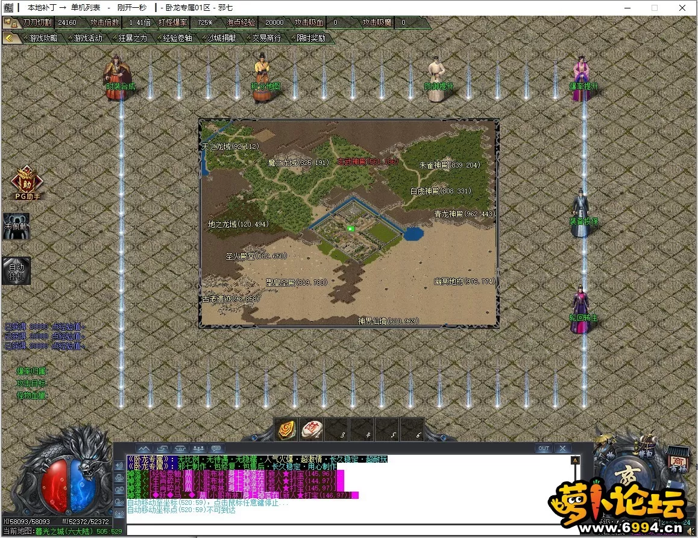Select empty hotbar slot 4
The image size is (698, 538).
tap(362, 430)
